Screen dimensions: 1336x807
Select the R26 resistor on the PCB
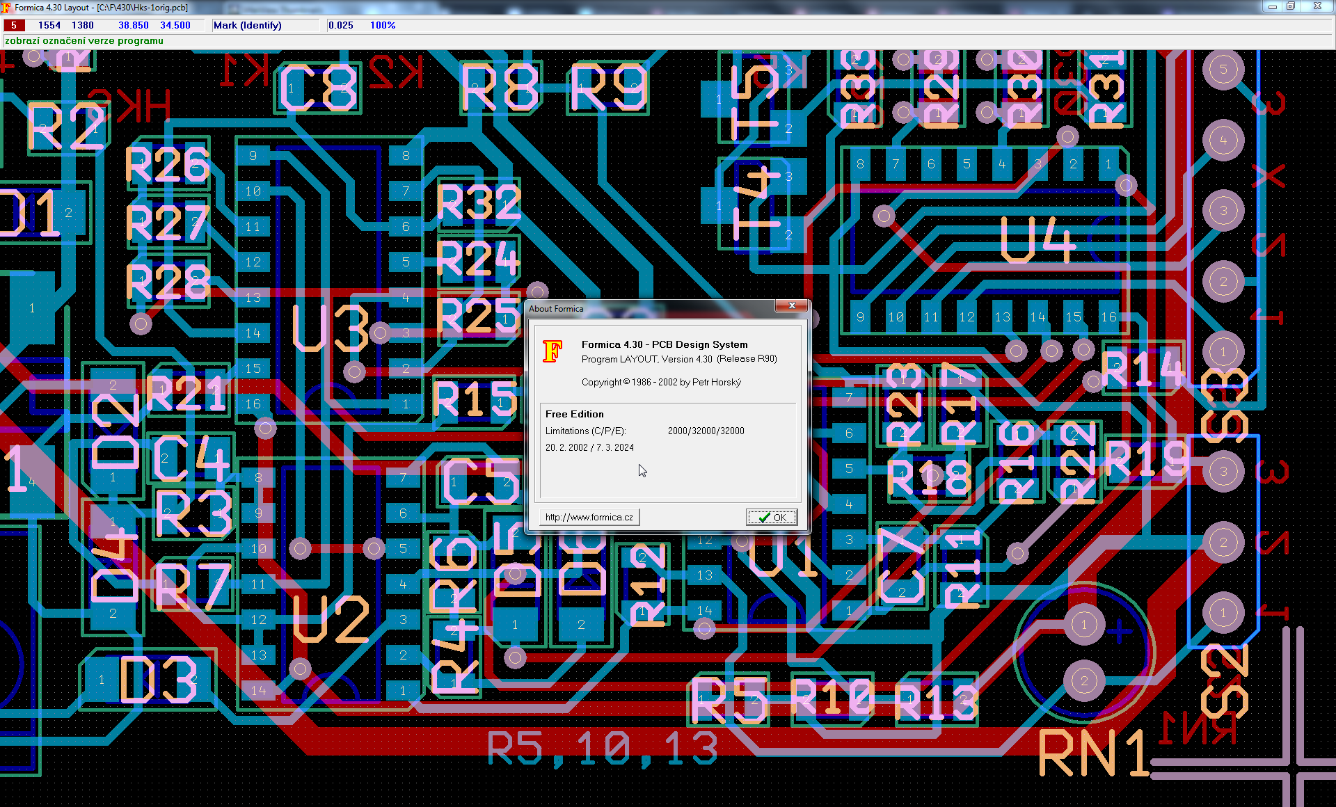click(x=168, y=165)
